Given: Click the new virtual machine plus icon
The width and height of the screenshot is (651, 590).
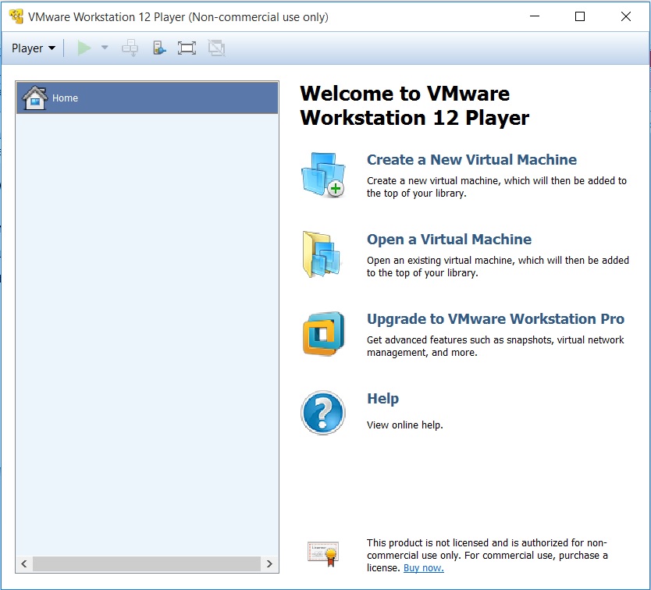Looking at the screenshot, I should [323, 174].
